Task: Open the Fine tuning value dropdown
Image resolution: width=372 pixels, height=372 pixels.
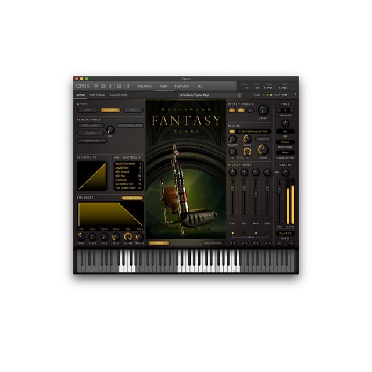Action: [285, 131]
